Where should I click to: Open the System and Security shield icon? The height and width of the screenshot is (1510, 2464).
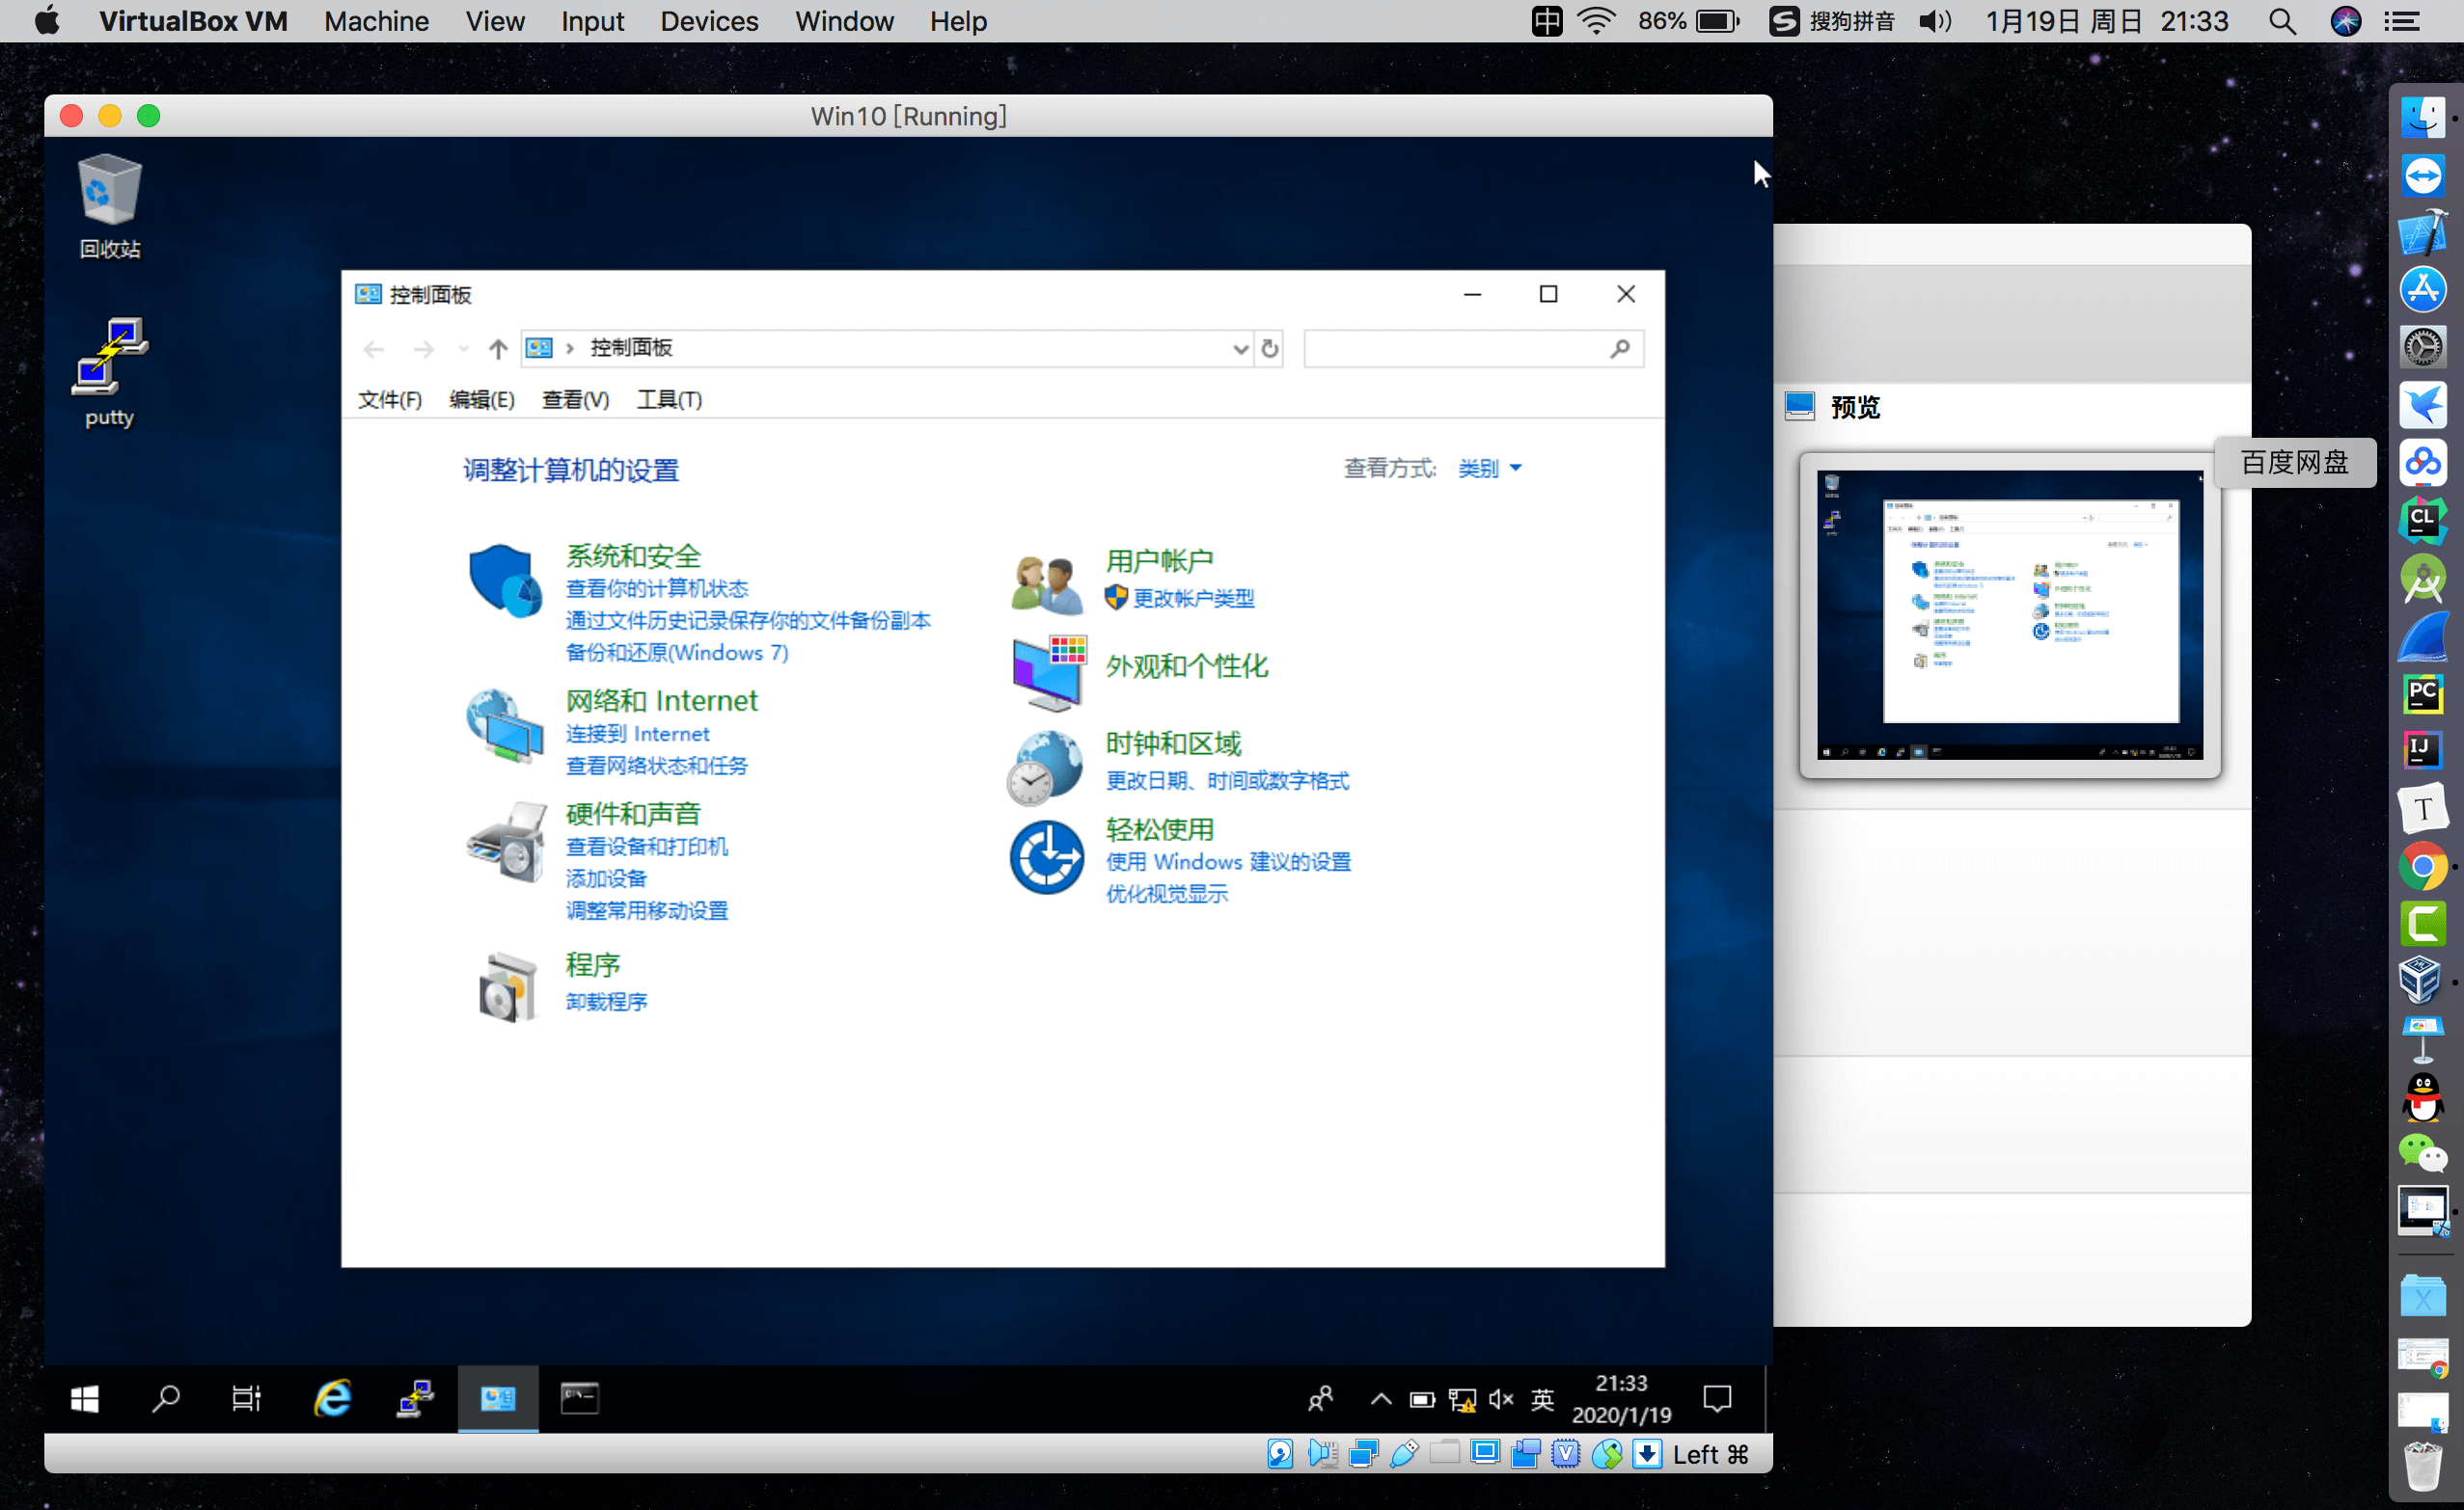pyautogui.click(x=505, y=581)
